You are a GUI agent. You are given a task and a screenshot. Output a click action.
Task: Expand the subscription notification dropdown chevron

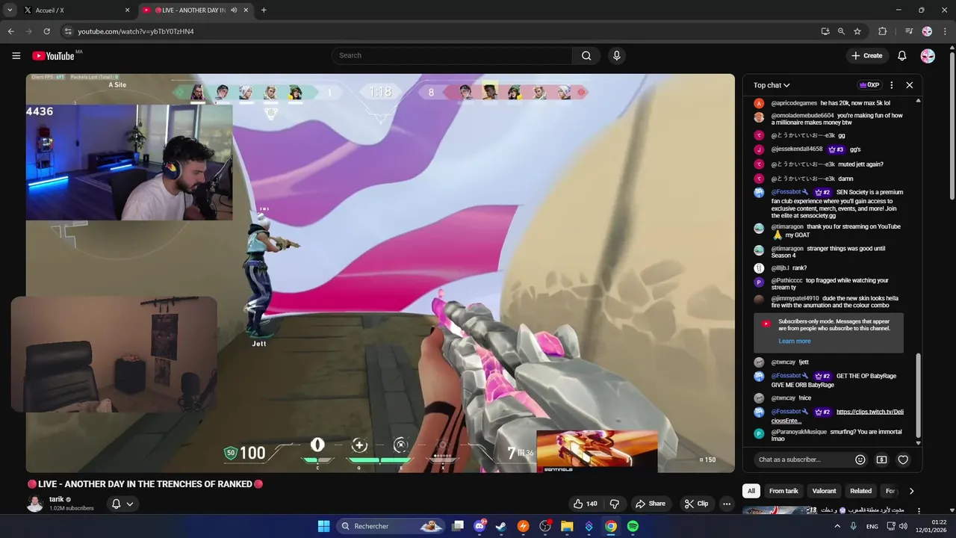[130, 504]
